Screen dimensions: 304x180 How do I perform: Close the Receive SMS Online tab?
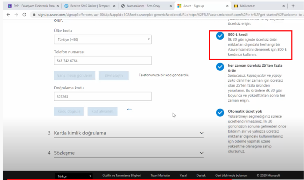pyautogui.click(x=114, y=6)
